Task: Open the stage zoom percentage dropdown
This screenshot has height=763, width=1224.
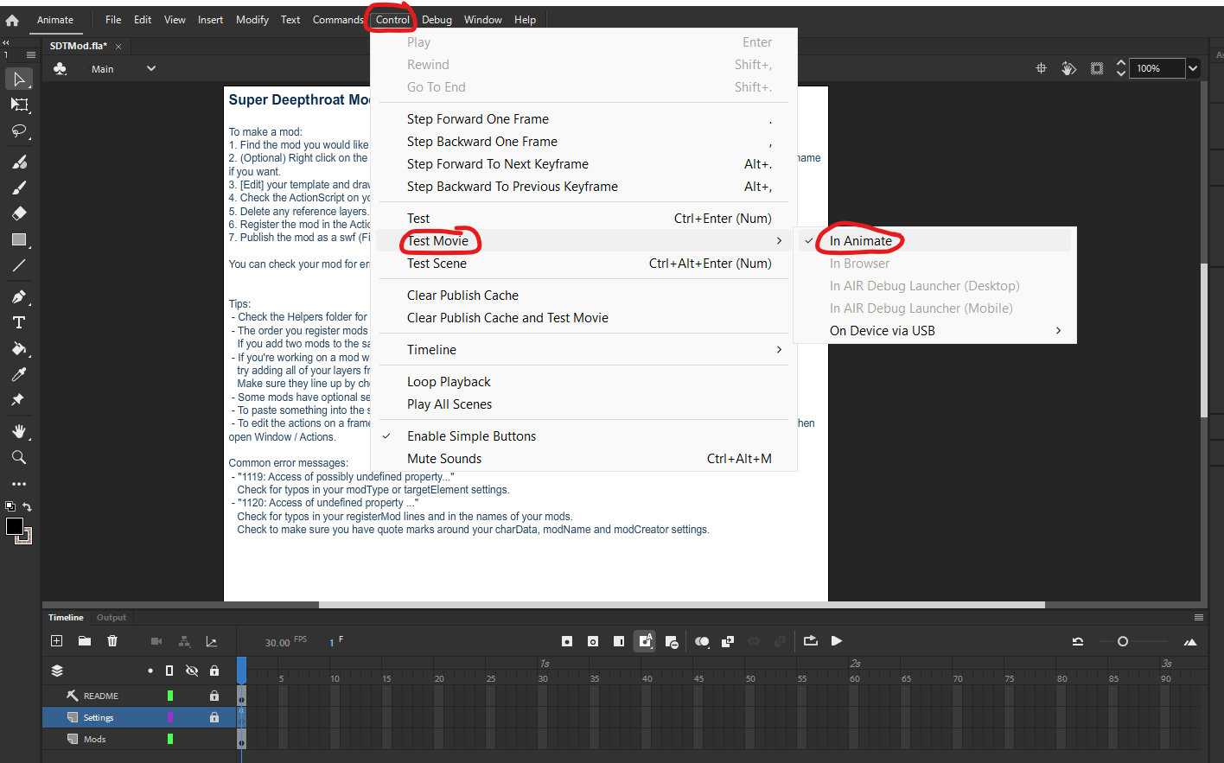Action: 1193,68
